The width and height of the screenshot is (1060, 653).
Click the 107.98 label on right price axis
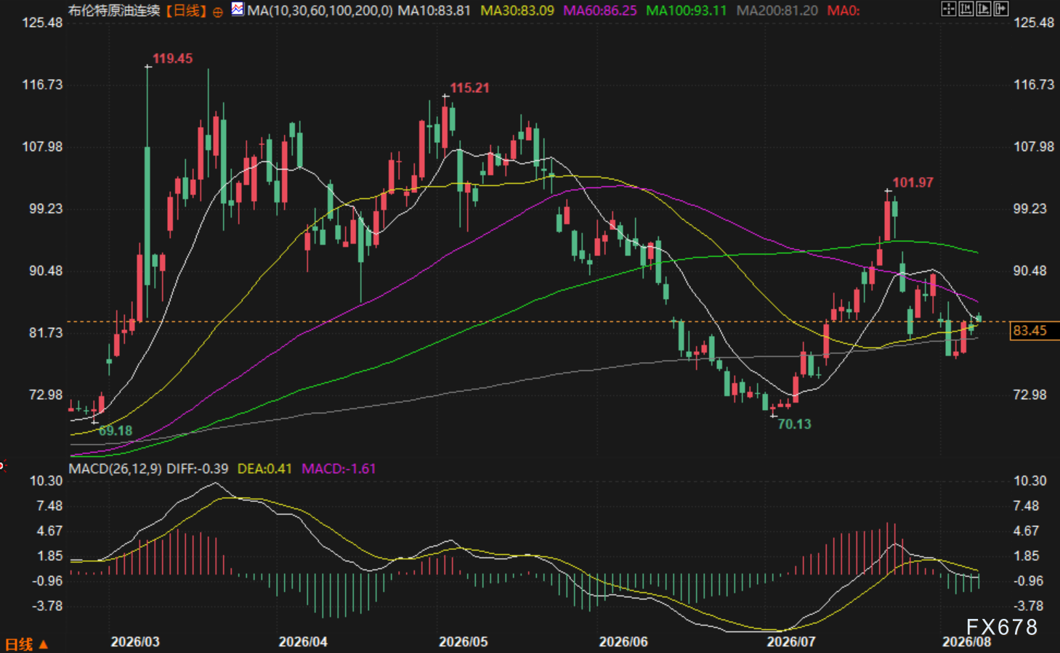[x=1034, y=147]
